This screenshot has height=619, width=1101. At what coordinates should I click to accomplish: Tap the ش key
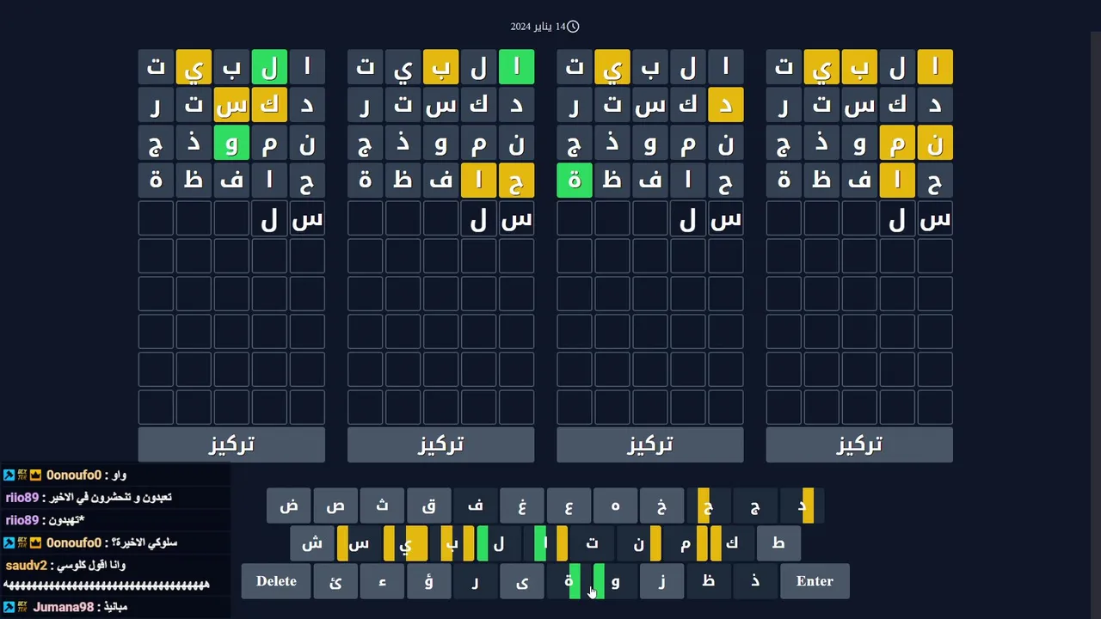(312, 543)
